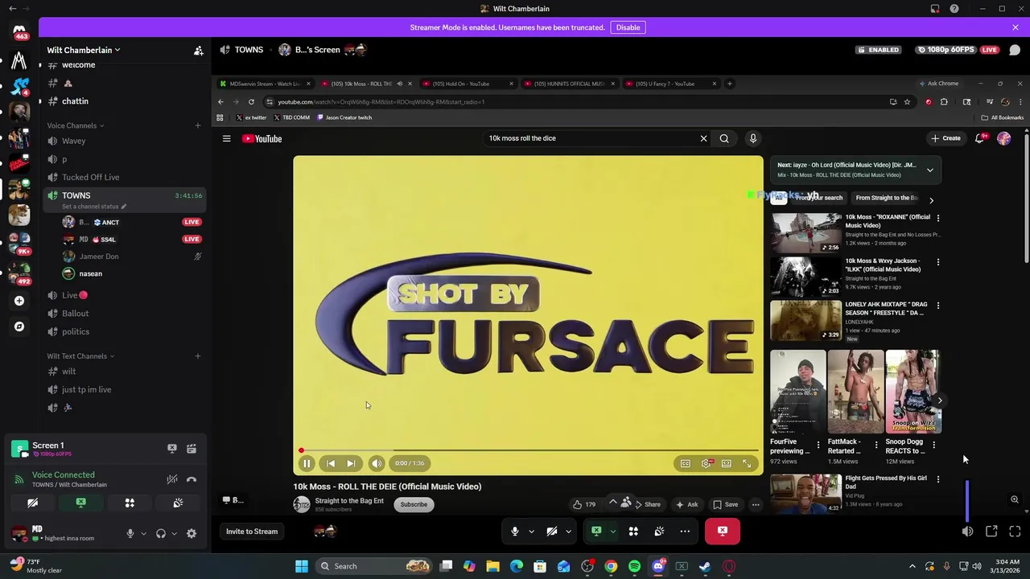Collapse the Wilt Text Channels category
This screenshot has width=1030, height=579.
click(80, 356)
